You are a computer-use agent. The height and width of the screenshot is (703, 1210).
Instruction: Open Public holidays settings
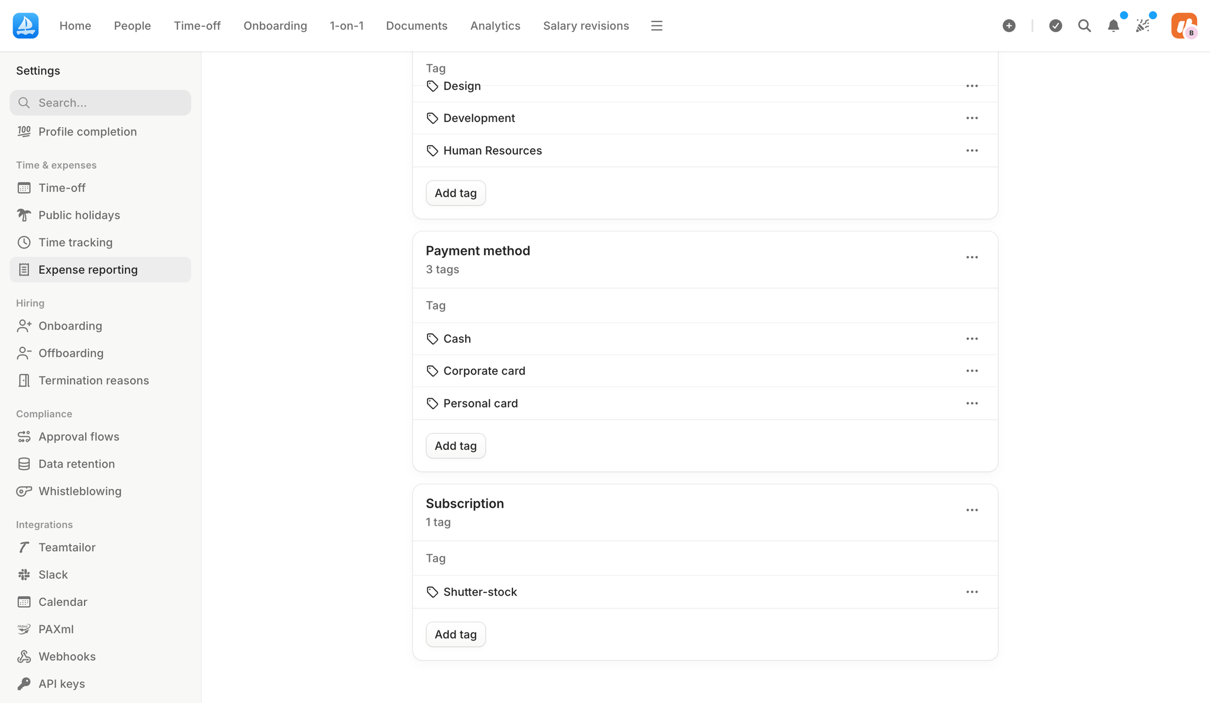(100, 215)
